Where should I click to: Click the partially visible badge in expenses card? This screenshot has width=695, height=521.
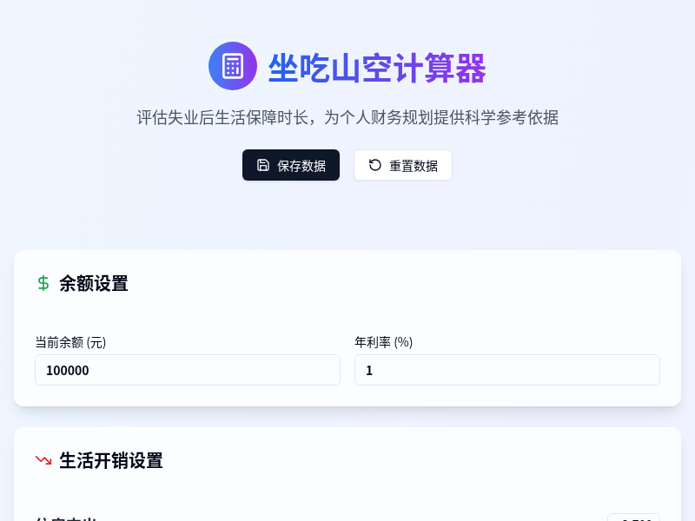(x=634, y=518)
